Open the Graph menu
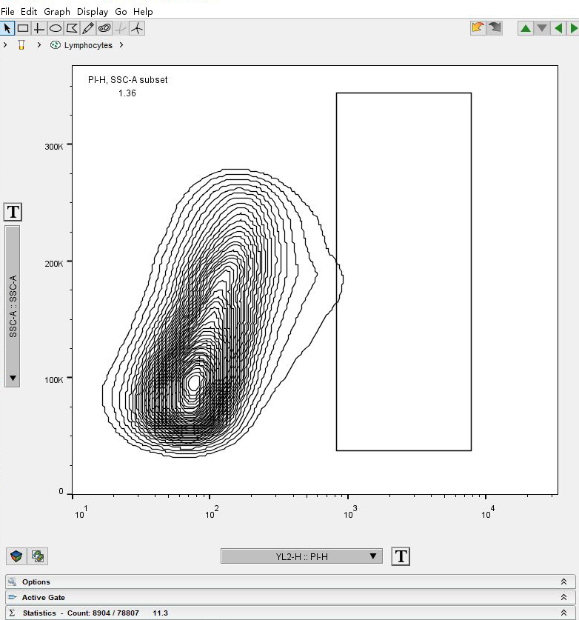The image size is (579, 620). tap(57, 11)
